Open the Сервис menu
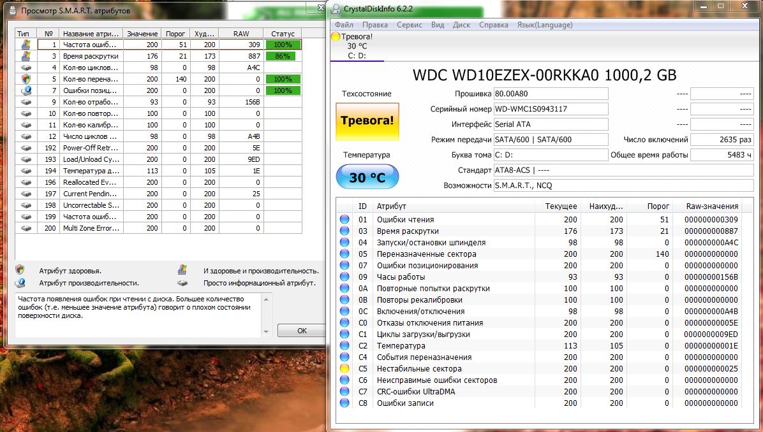Screen dimensions: 763x432 (409, 25)
